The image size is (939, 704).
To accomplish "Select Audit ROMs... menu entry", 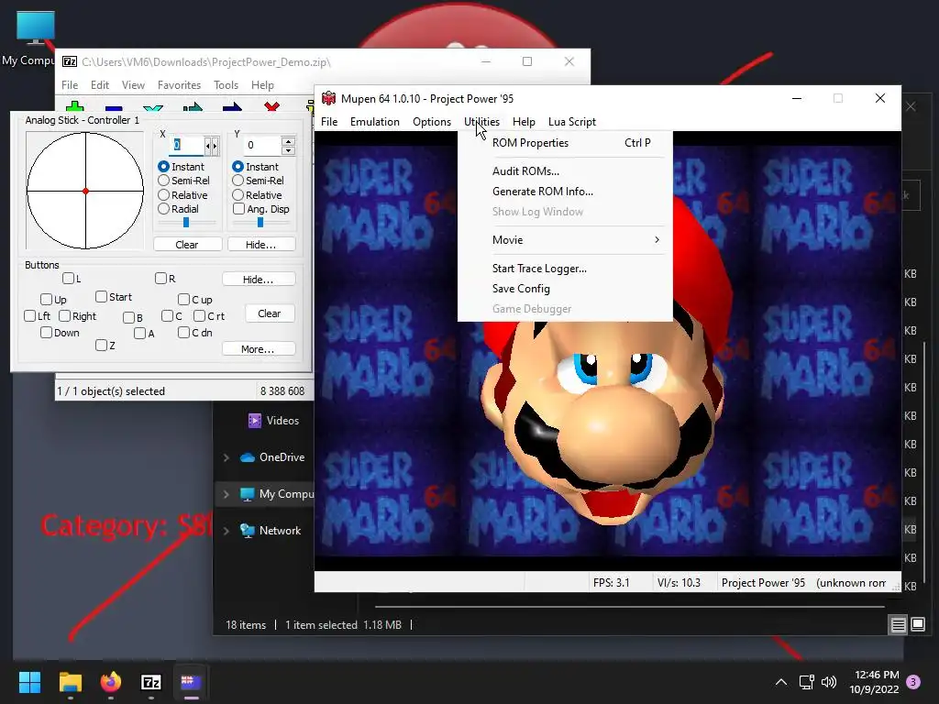I will coord(565,171).
